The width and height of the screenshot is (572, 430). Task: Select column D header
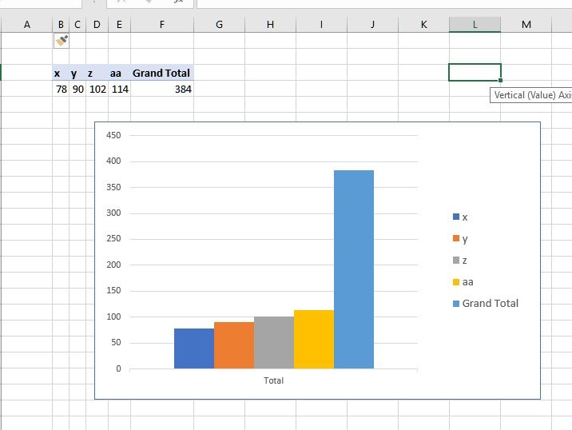pos(97,25)
